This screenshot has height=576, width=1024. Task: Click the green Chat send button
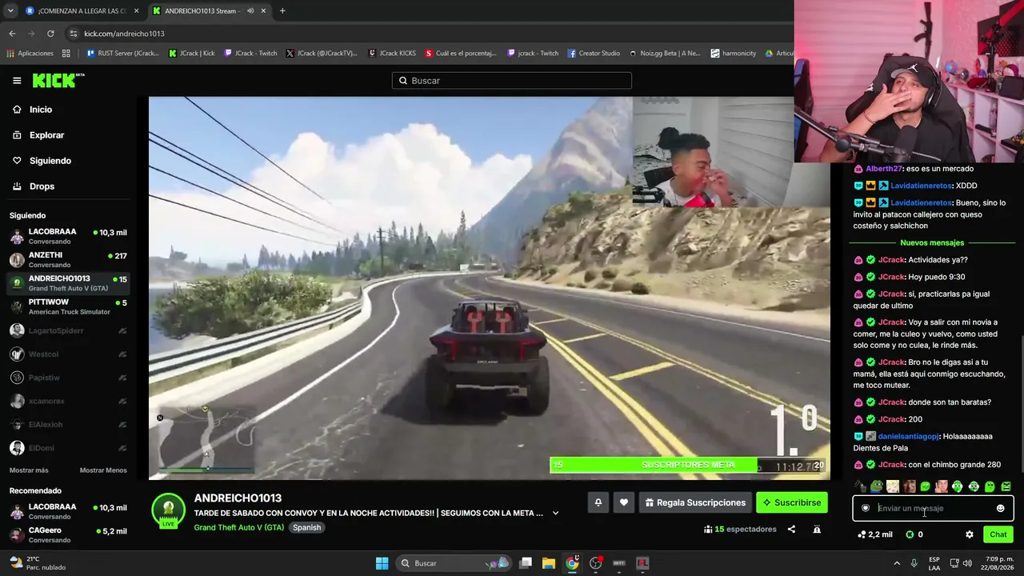(998, 534)
